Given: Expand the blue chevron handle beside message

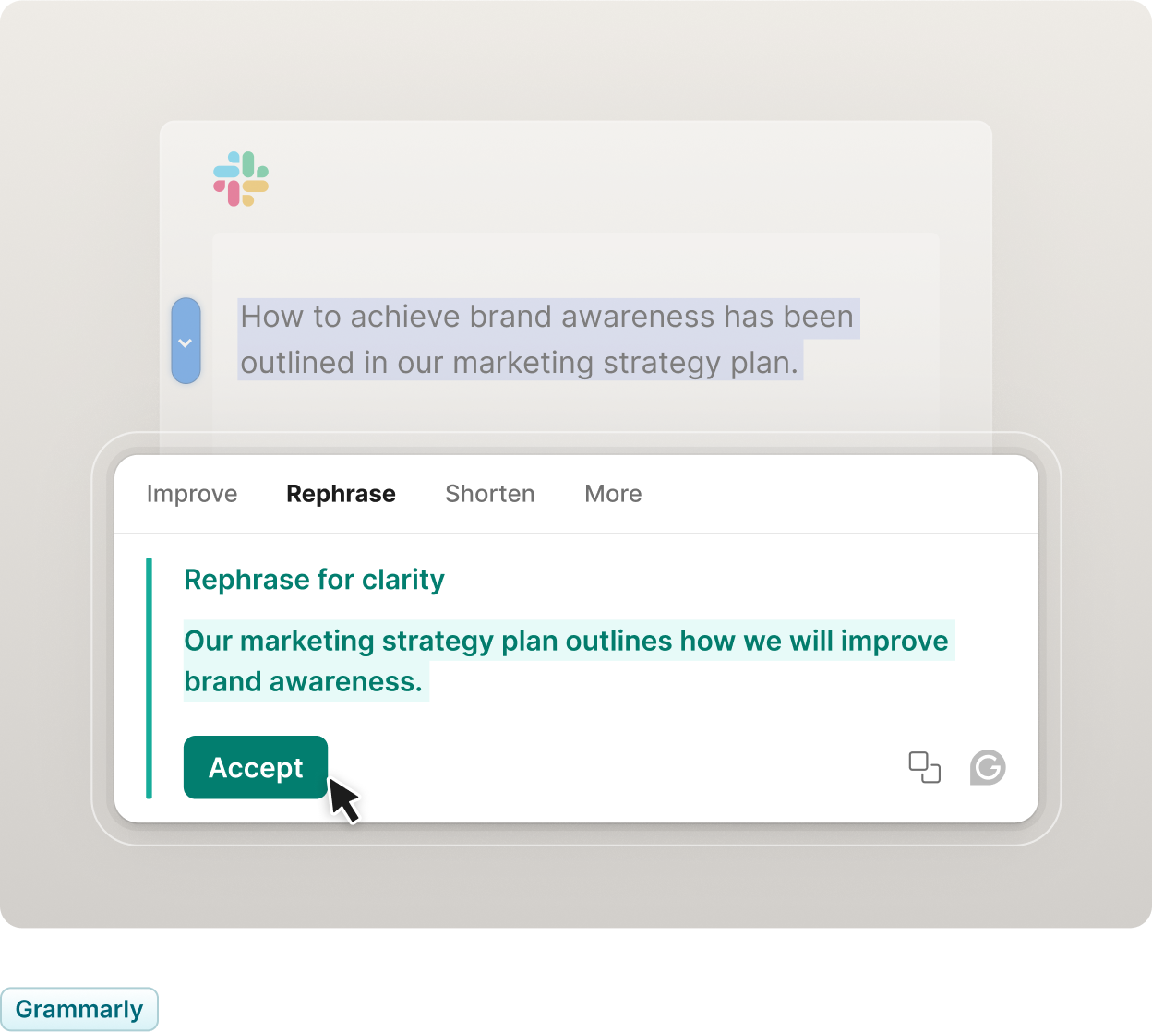Looking at the screenshot, I should [x=186, y=341].
